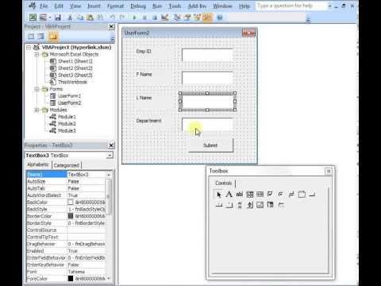Select the OptionButton tool in Toolbox
381x286 pixels.
click(x=280, y=195)
